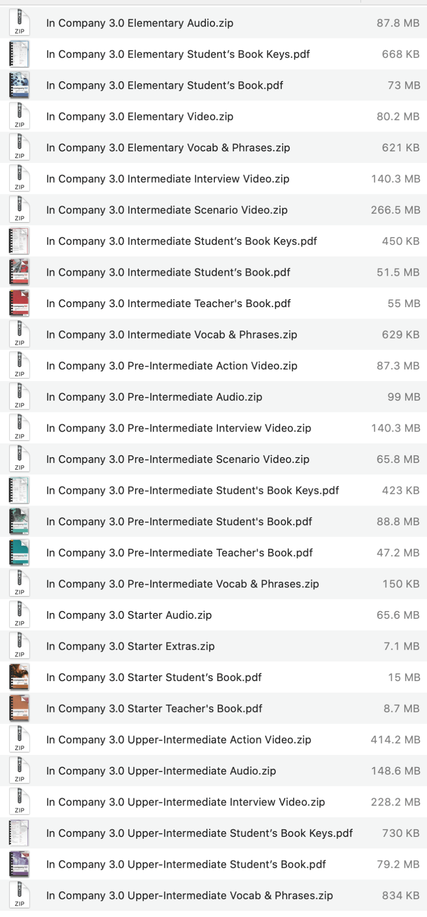Click the ZIP icon for Upper-Intermediate Action Video
Screen dimensions: 427x917
pyautogui.click(x=19, y=740)
